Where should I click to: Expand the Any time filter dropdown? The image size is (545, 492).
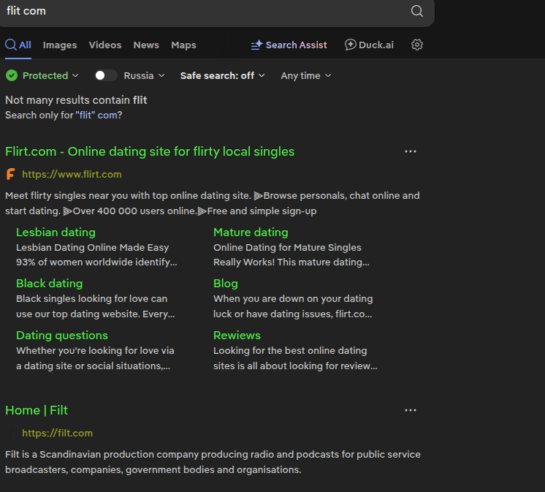[305, 75]
